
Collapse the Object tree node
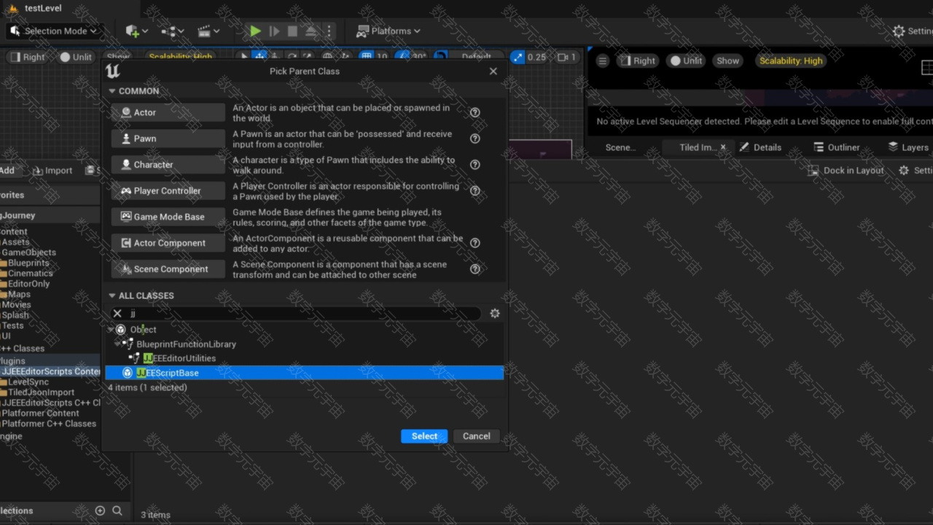point(111,330)
